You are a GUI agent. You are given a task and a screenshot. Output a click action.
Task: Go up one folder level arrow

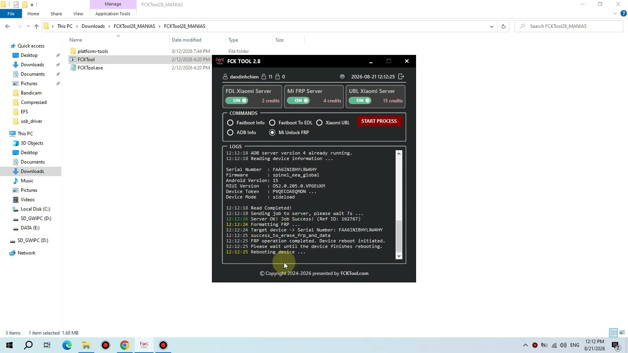(36, 26)
